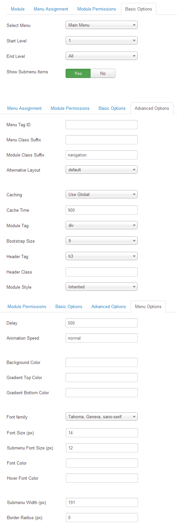177x531 pixels.
Task: Open the Select Menu dropdown
Action: click(x=102, y=25)
